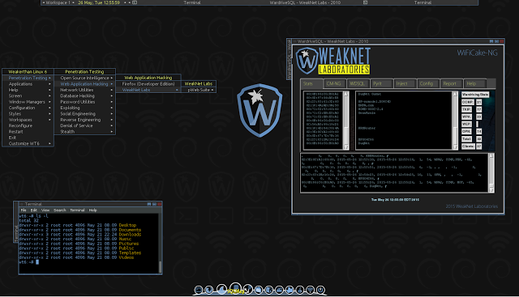Switch to the Report tab

pos(452,83)
